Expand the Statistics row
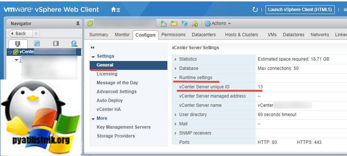Image resolution: width=347 pixels, height=156 pixels. 175,59
